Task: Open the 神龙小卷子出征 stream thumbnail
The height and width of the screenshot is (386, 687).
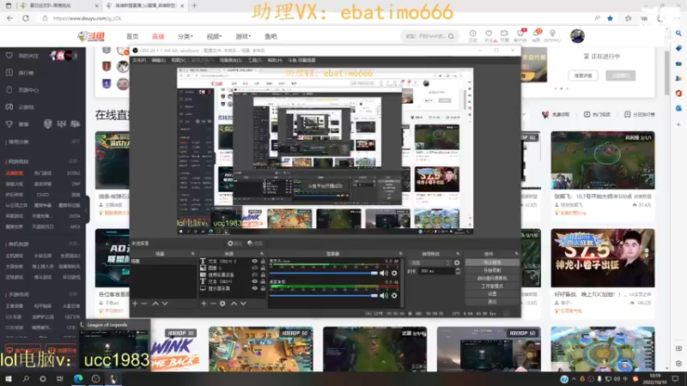Action: coord(603,258)
